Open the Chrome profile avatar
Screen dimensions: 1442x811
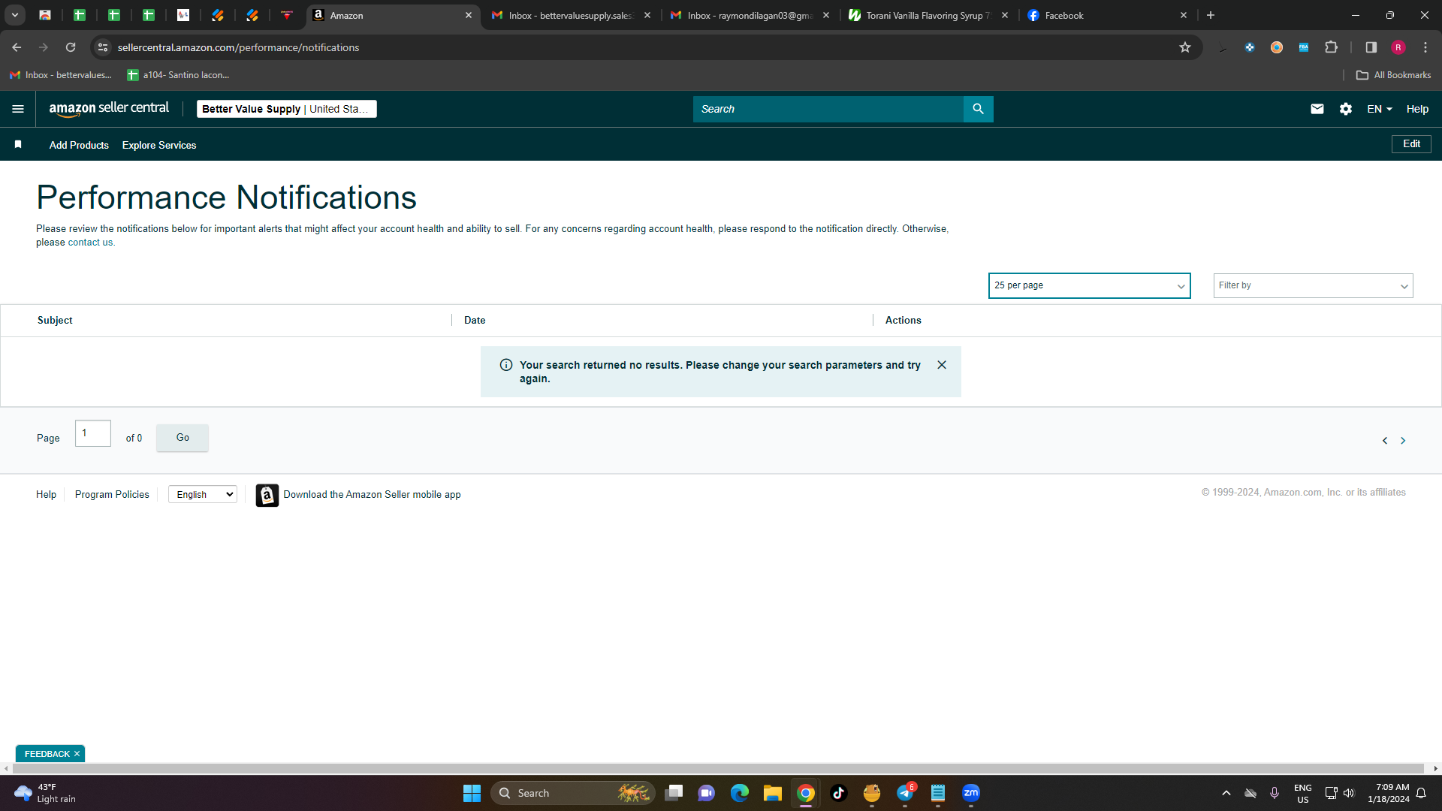pyautogui.click(x=1398, y=47)
